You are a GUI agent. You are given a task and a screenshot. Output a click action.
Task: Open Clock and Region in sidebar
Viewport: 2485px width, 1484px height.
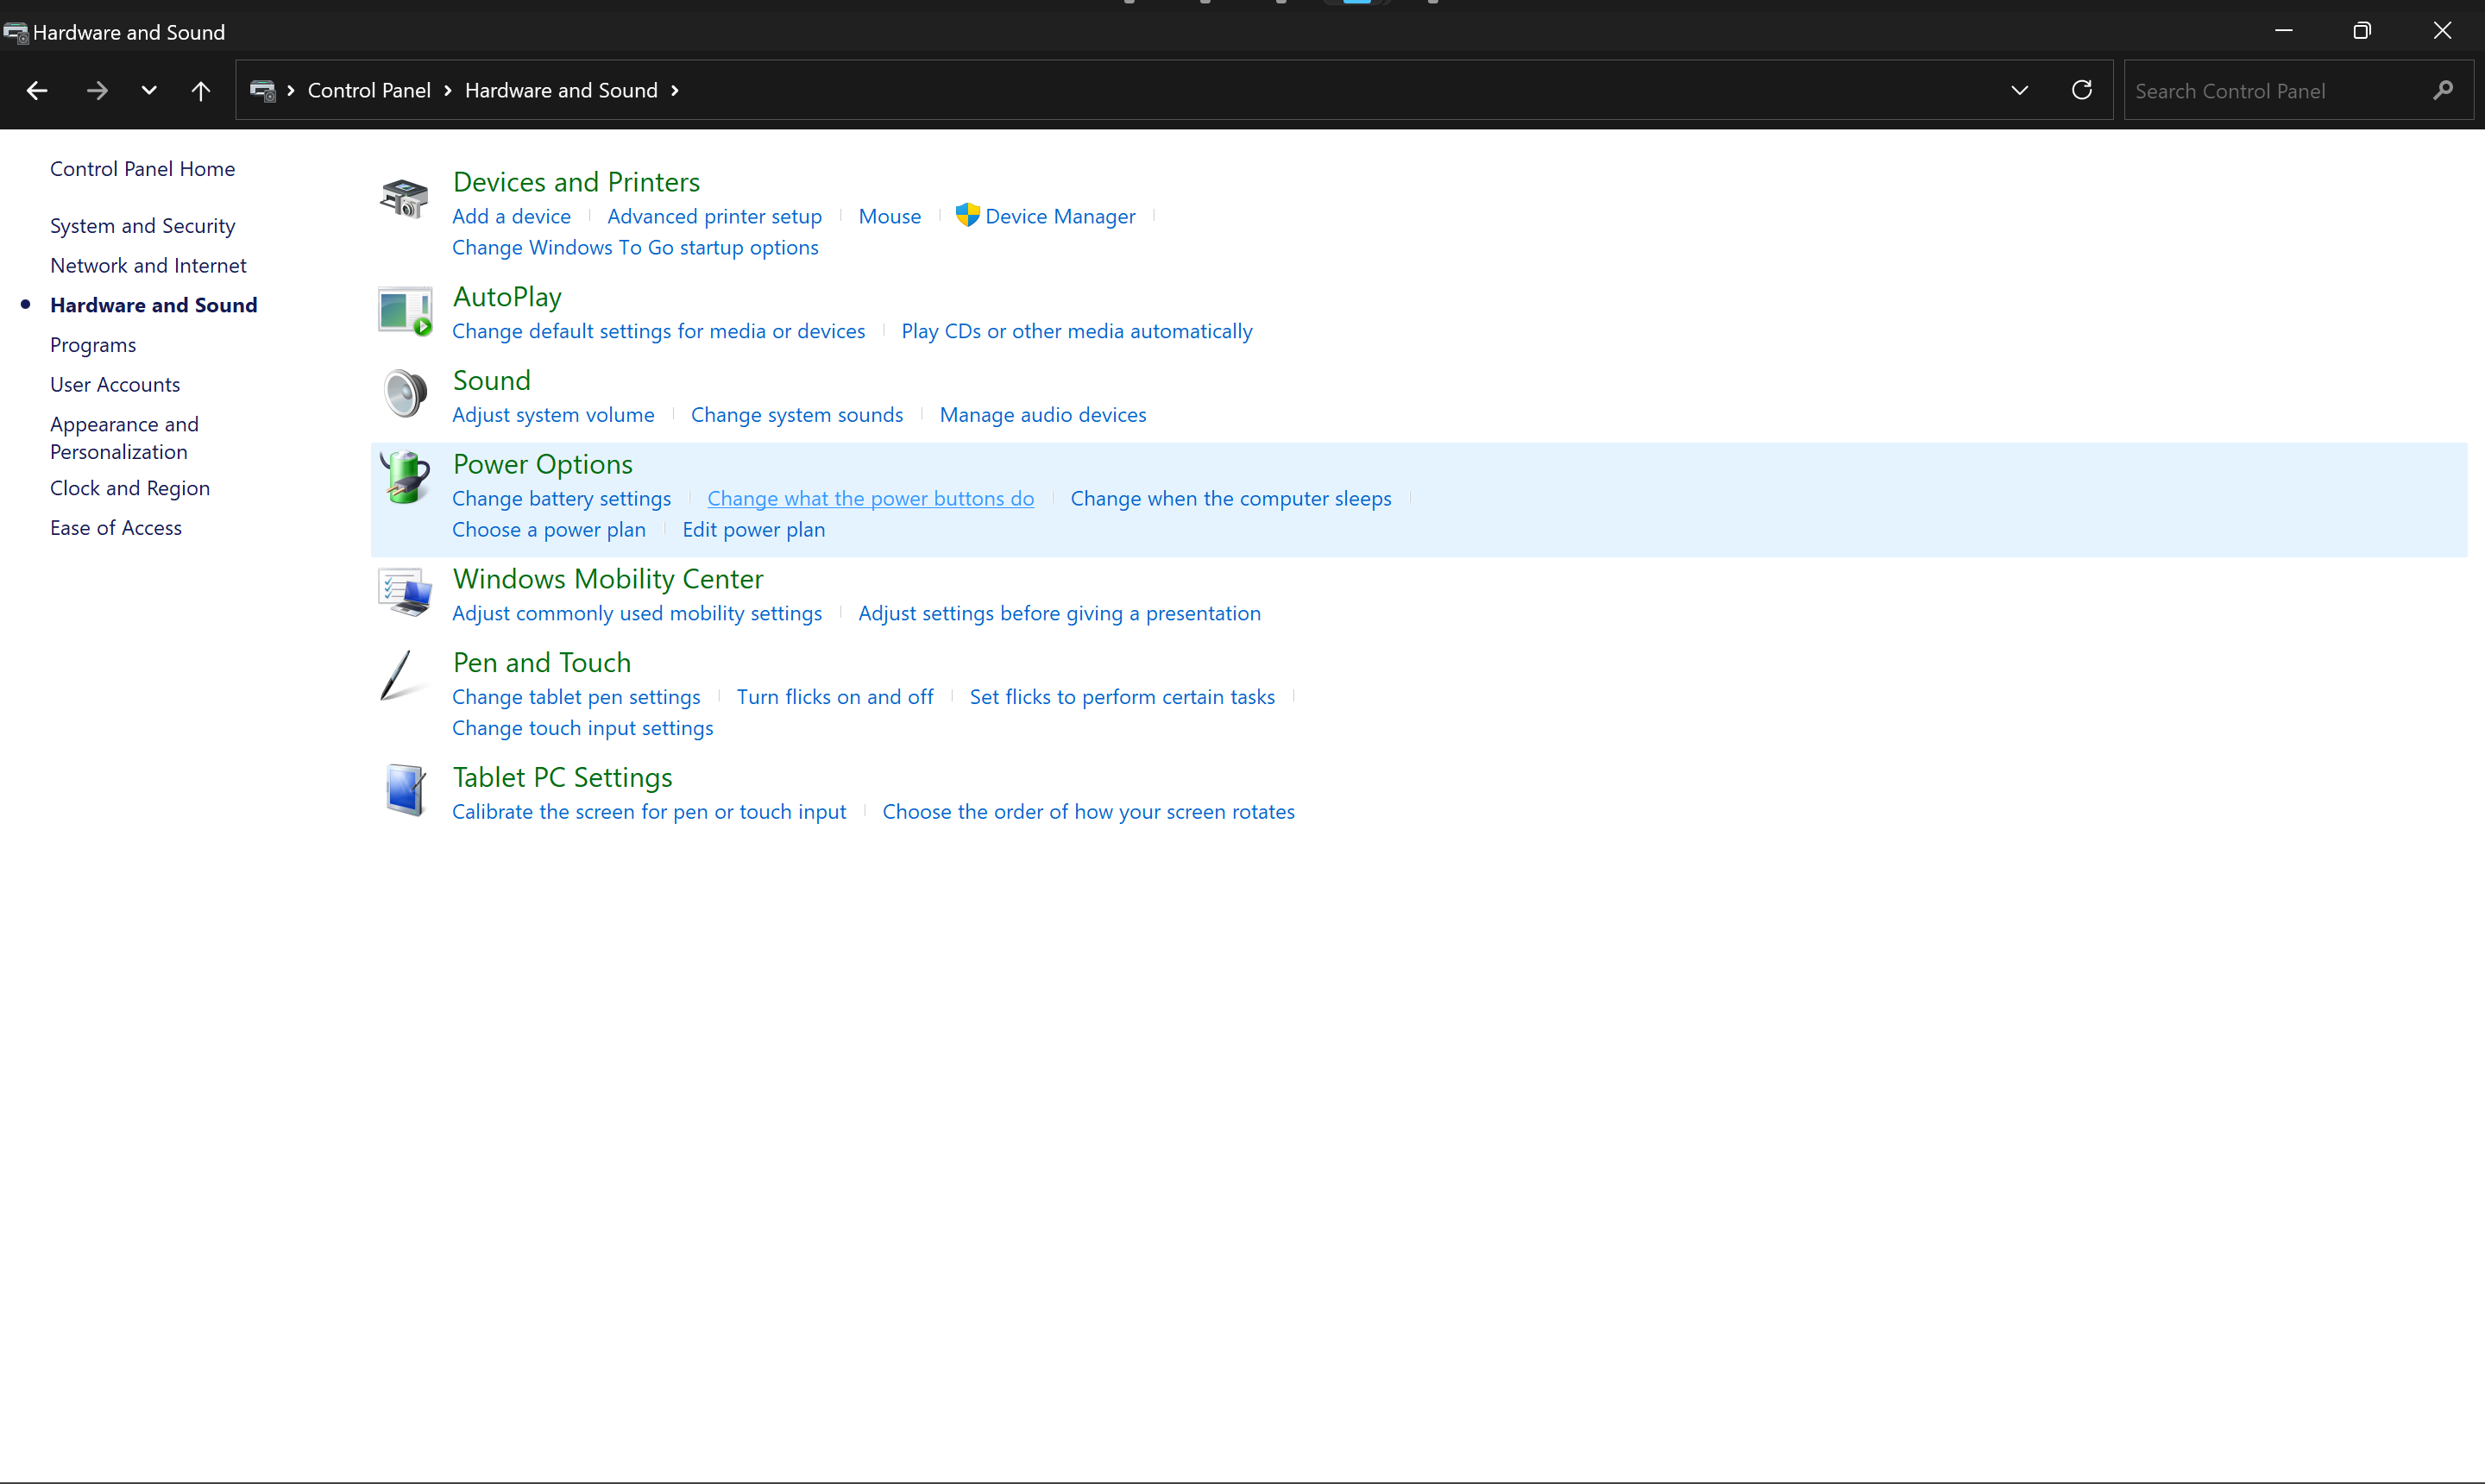pyautogui.click(x=130, y=488)
